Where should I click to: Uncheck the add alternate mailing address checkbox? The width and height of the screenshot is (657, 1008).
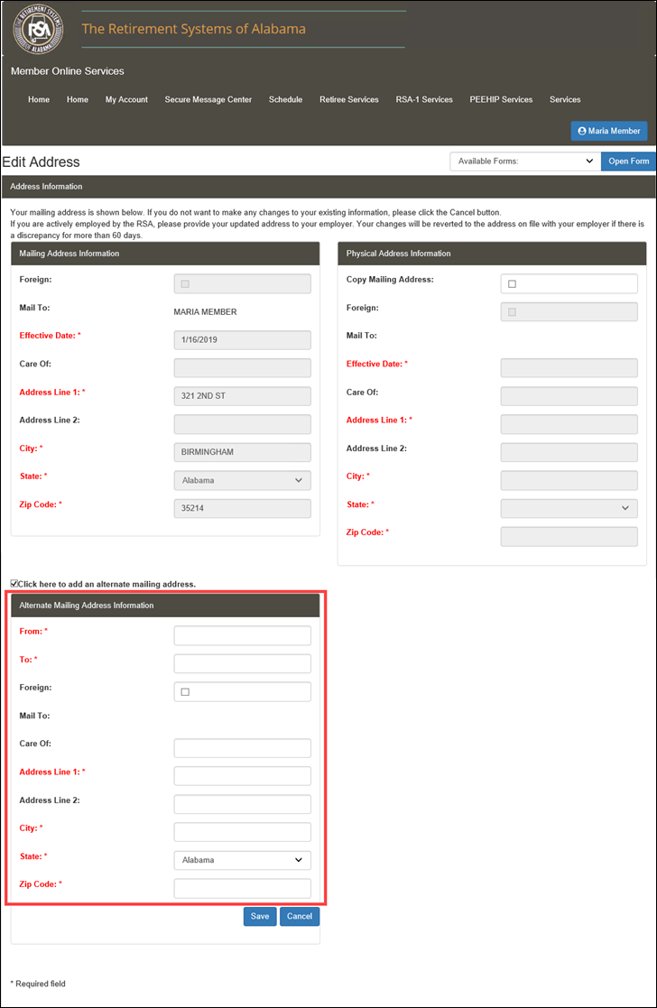(x=14, y=584)
